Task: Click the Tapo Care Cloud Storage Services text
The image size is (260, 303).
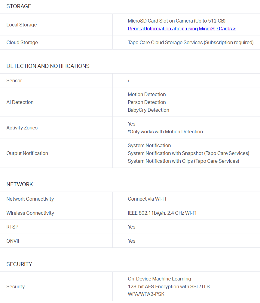Action: click(191, 42)
